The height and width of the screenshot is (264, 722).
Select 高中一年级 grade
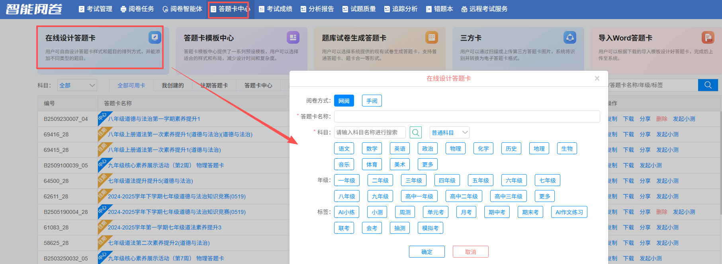tap(419, 196)
